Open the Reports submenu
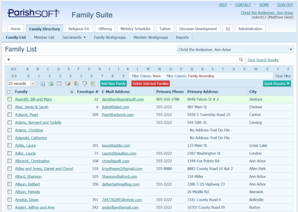 point(182,37)
